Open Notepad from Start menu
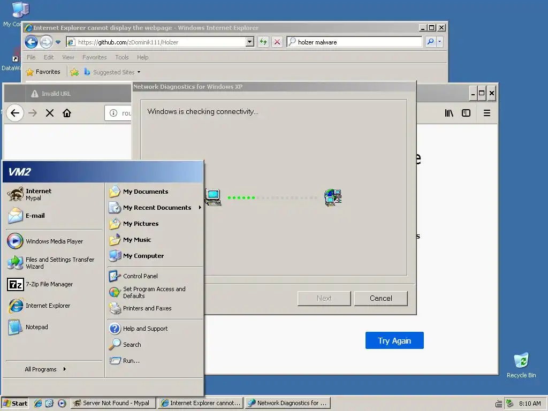This screenshot has width=548, height=411. (54, 327)
